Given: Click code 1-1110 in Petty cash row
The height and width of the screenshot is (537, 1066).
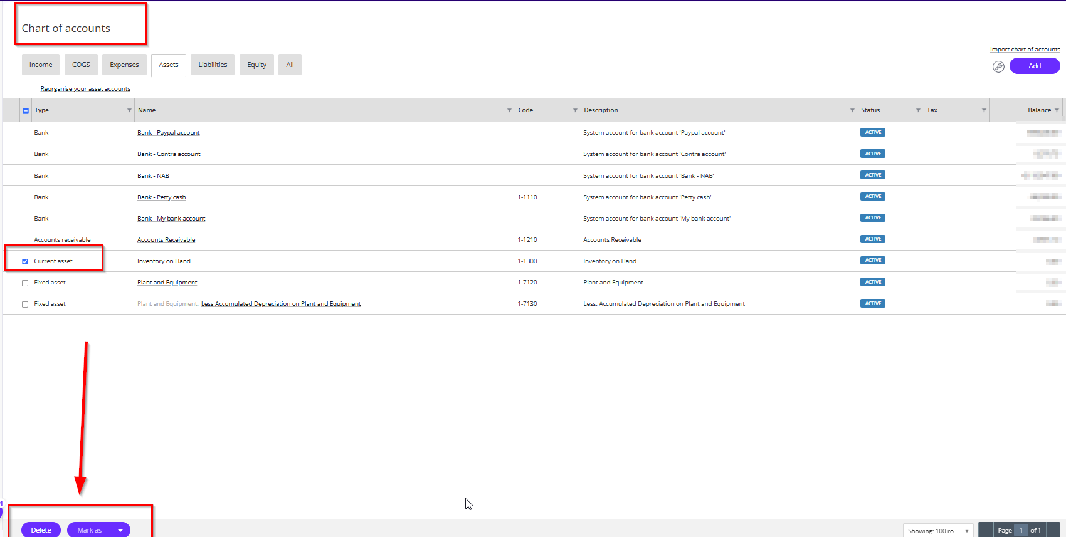Looking at the screenshot, I should (x=527, y=197).
